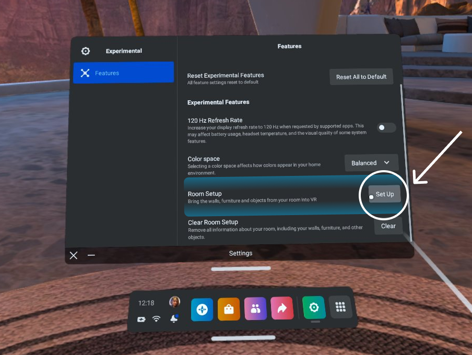Open the Explore compass app in dock
The height and width of the screenshot is (355, 472).
click(x=202, y=309)
